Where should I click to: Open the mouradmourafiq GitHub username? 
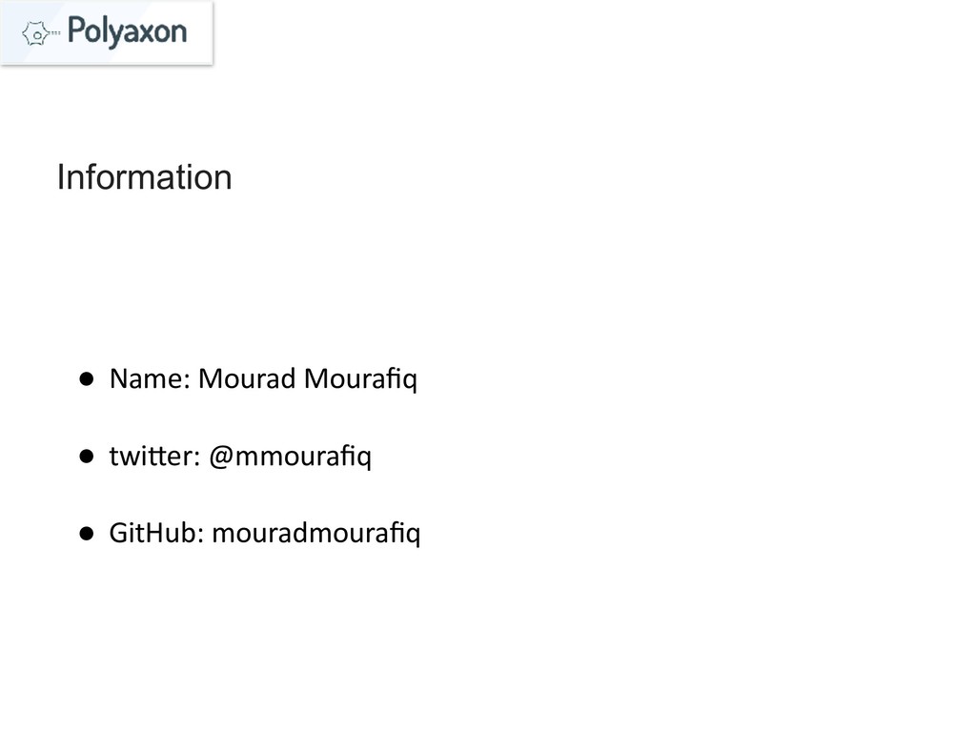[315, 535]
